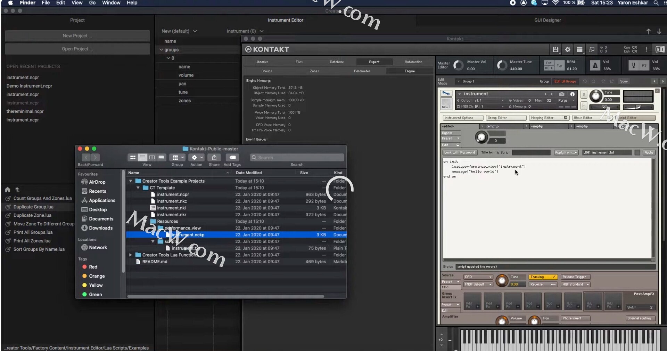The height and width of the screenshot is (351, 667).
Task: Click the Finder Share icon
Action: pos(214,158)
